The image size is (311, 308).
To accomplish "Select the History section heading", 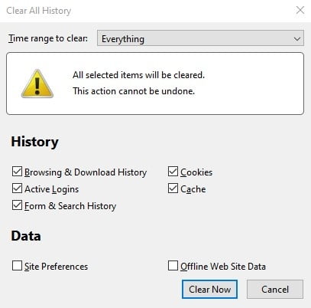I will pyautogui.click(x=35, y=142).
